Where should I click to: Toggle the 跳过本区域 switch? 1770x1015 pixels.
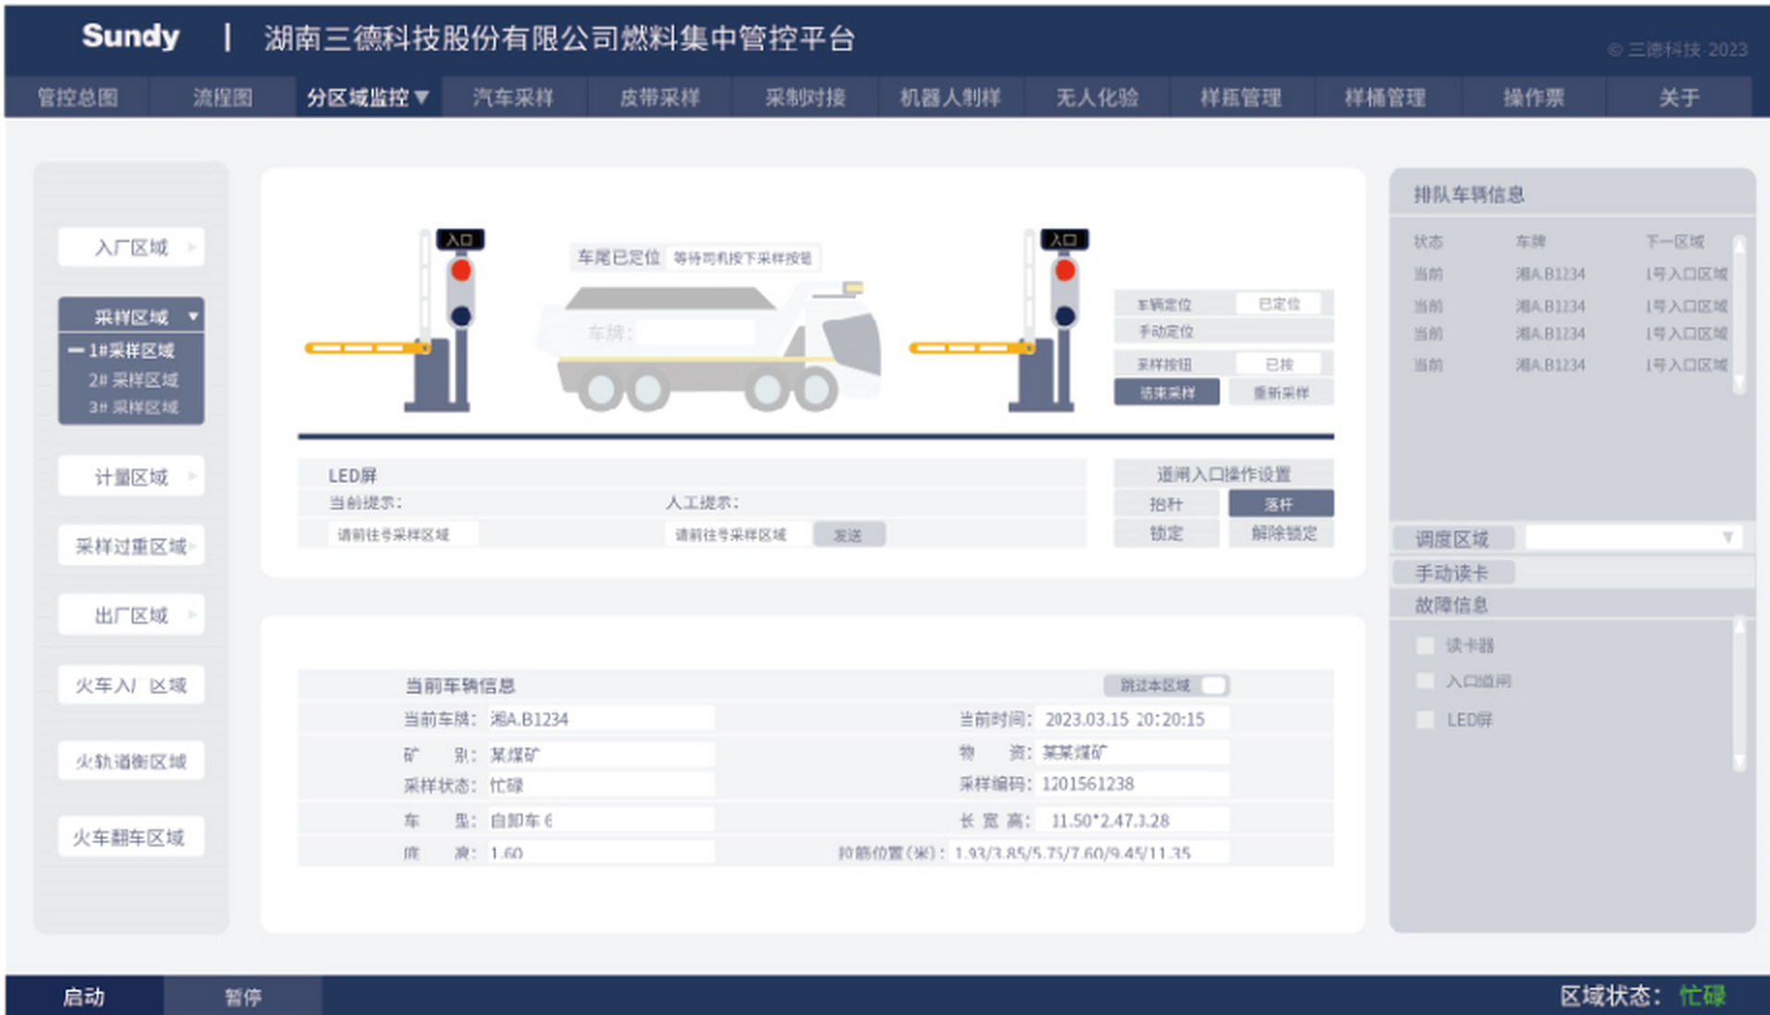coord(1213,685)
